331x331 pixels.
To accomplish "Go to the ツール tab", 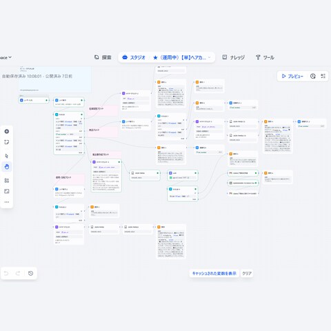I will (265, 57).
